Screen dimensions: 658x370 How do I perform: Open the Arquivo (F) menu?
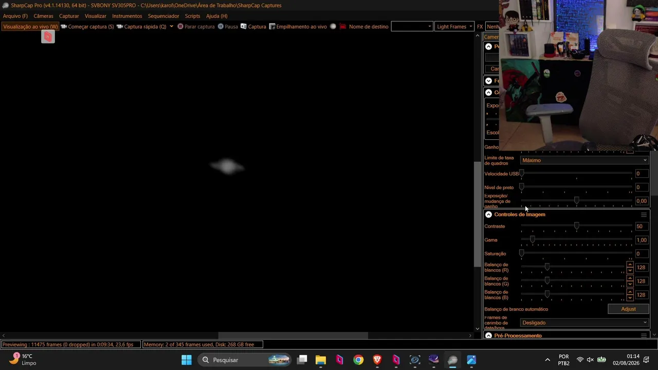click(x=15, y=16)
